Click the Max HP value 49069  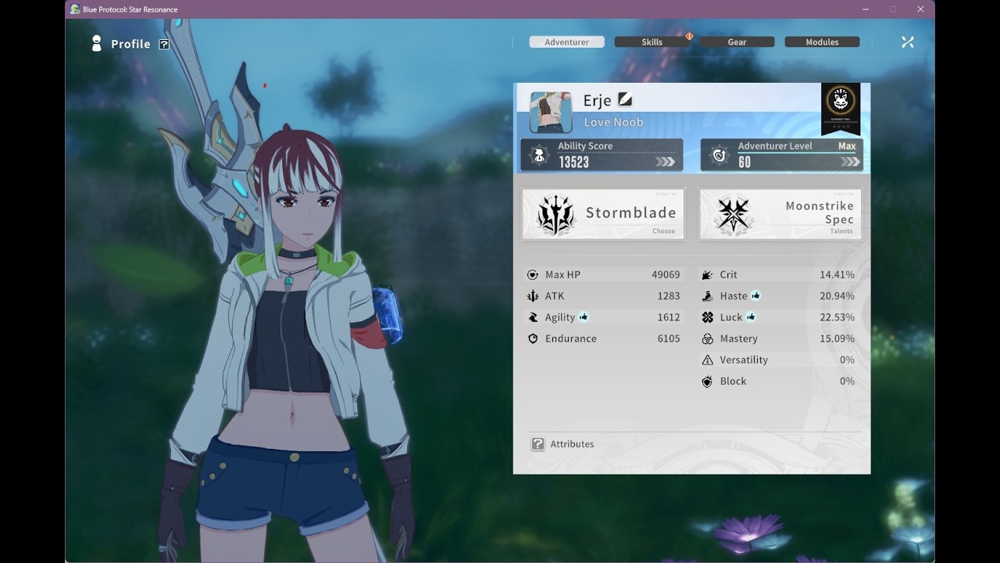[666, 275]
